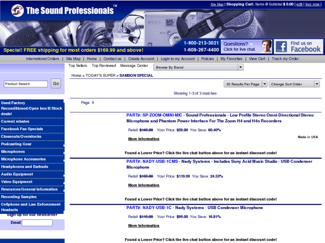Click 'Showing 1-3 of 3 matches' text
Screen dimensions: 325x243
(195, 93)
